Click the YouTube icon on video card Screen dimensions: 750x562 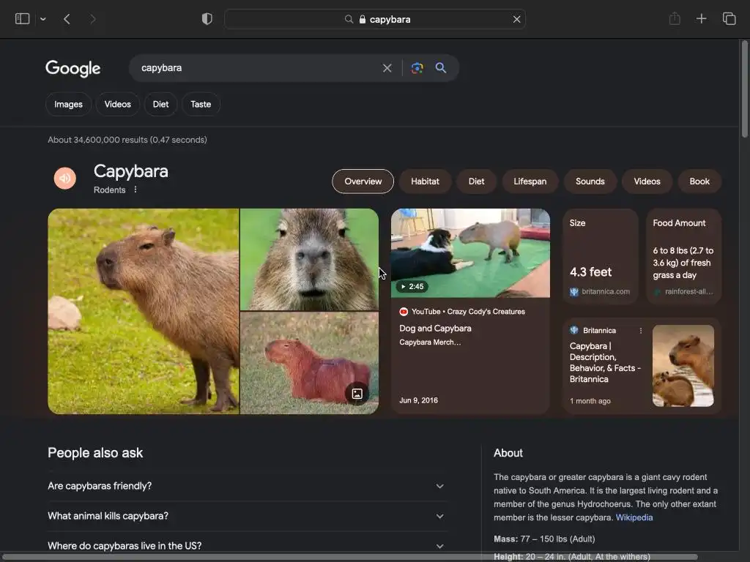coord(404,312)
